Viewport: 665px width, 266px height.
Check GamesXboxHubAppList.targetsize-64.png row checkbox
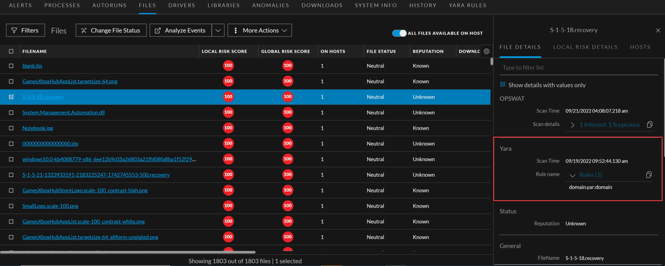(x=11, y=82)
